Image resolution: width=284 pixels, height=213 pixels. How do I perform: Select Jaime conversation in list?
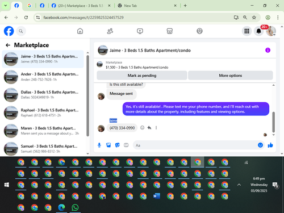click(x=43, y=59)
